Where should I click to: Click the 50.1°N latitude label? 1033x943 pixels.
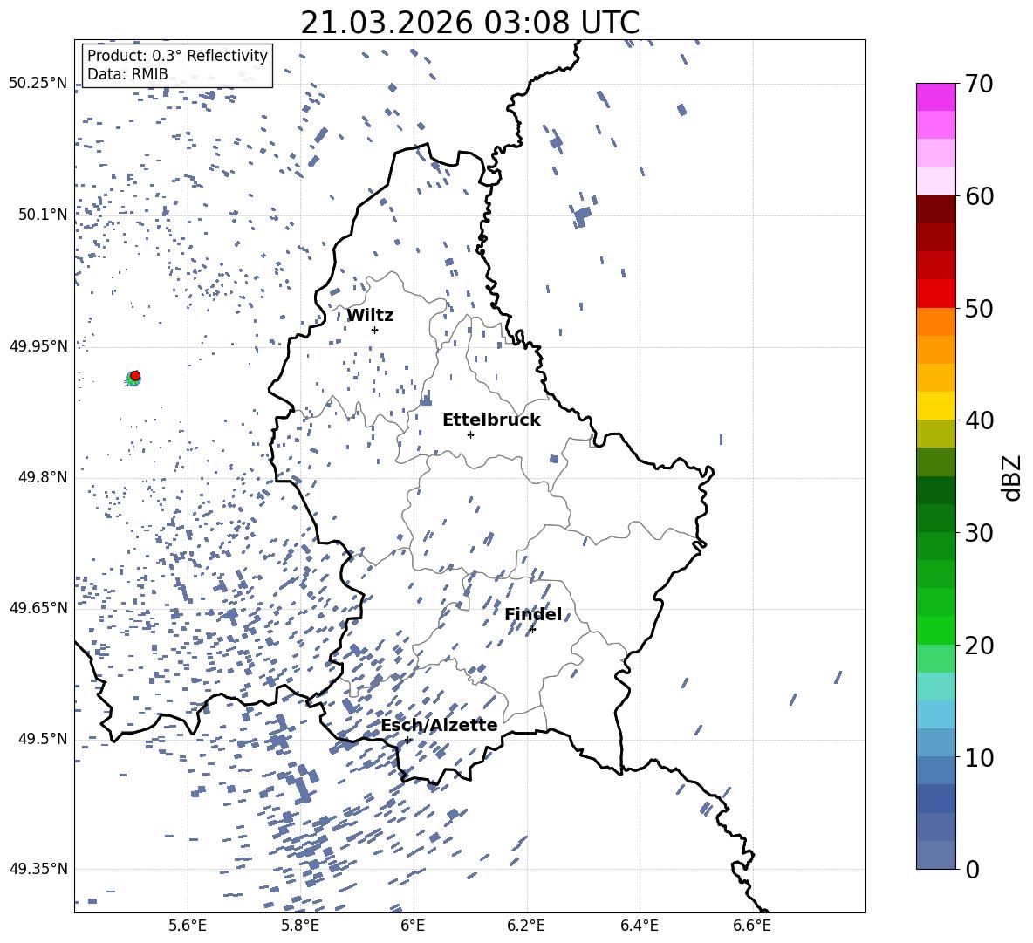click(43, 215)
